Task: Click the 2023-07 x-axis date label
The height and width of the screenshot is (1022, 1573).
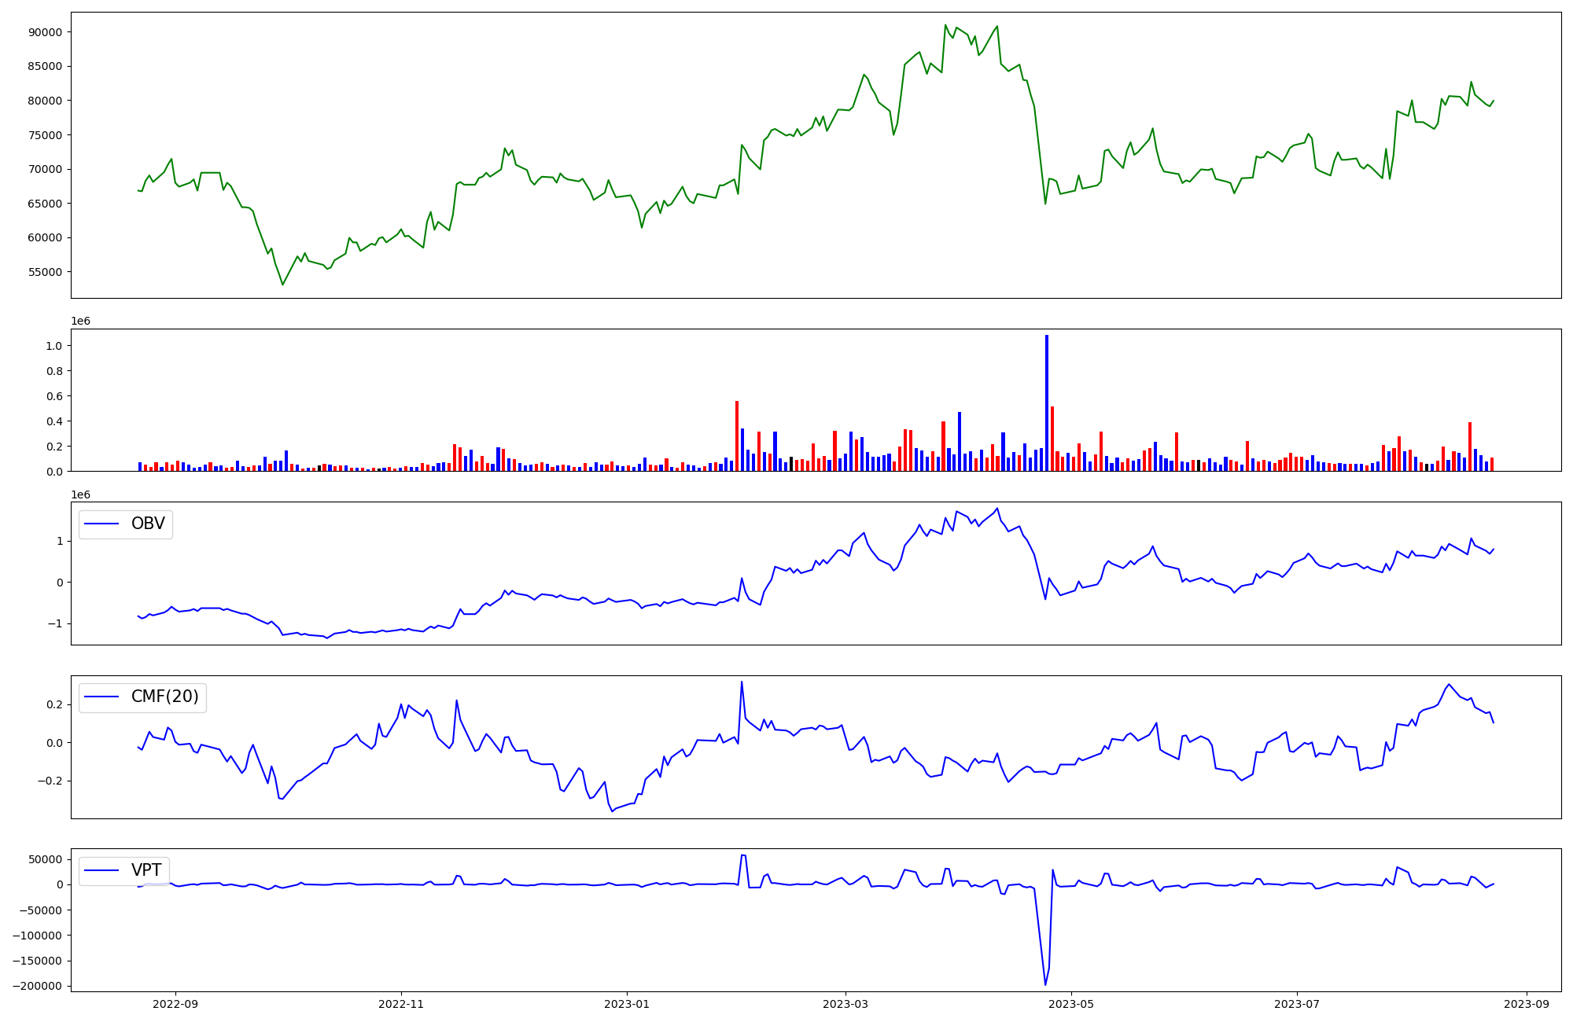Action: [x=1296, y=1004]
